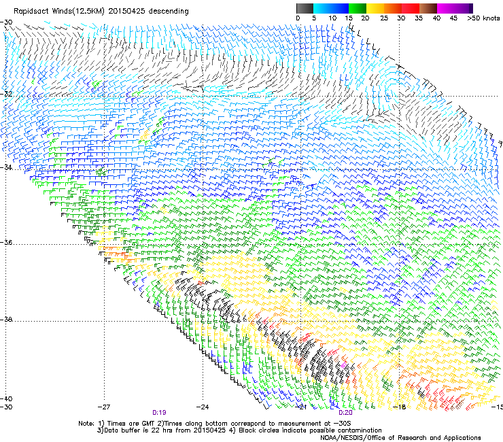Click the '>50 knots' legend label
Image resolution: width=503 pixels, height=442 pixels.
(x=483, y=18)
